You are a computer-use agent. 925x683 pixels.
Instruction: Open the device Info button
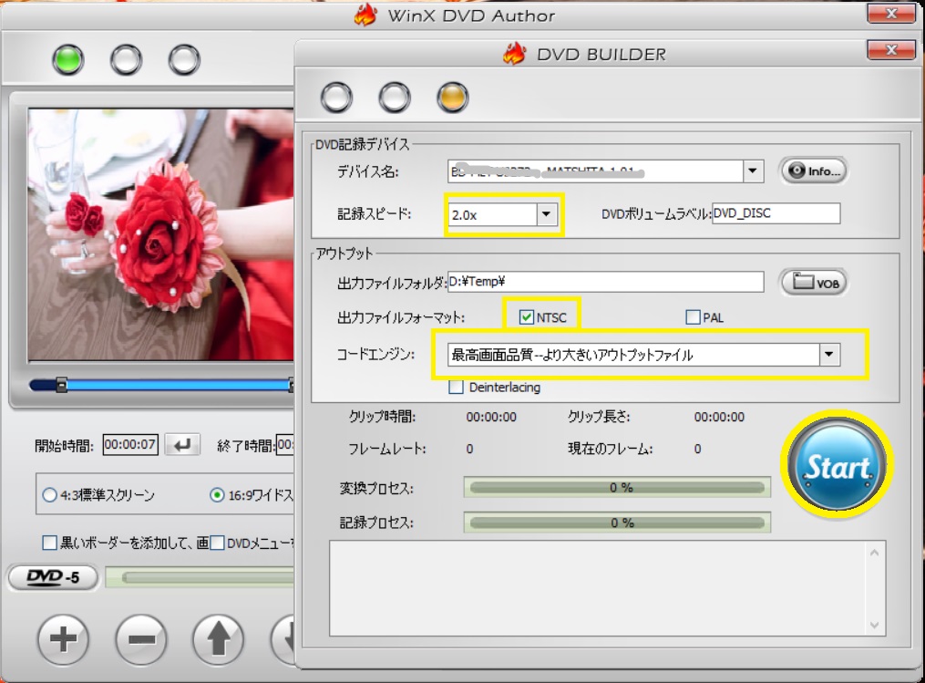coord(814,171)
